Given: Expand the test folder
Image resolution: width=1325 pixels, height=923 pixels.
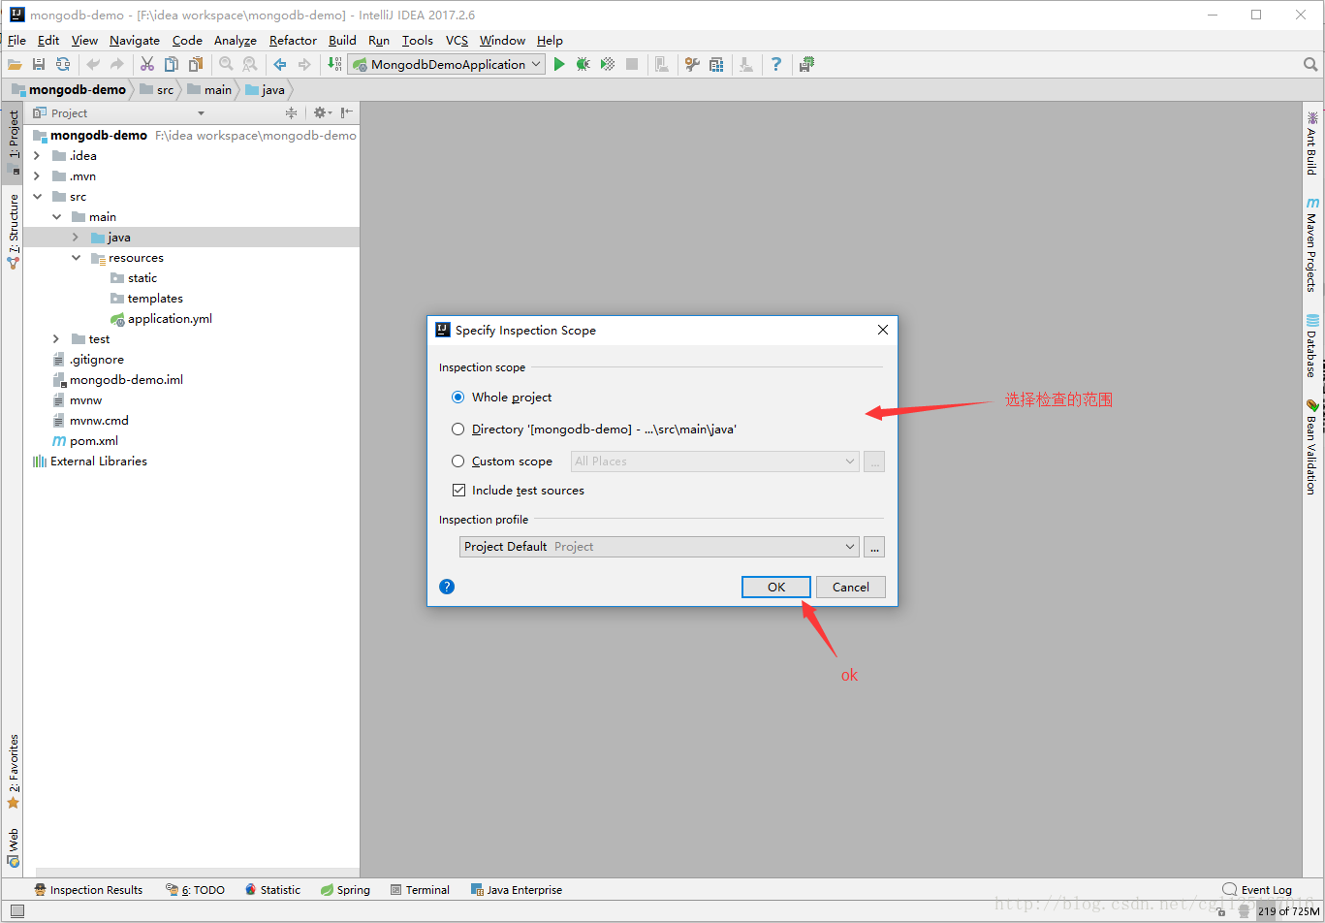Looking at the screenshot, I should (x=56, y=339).
